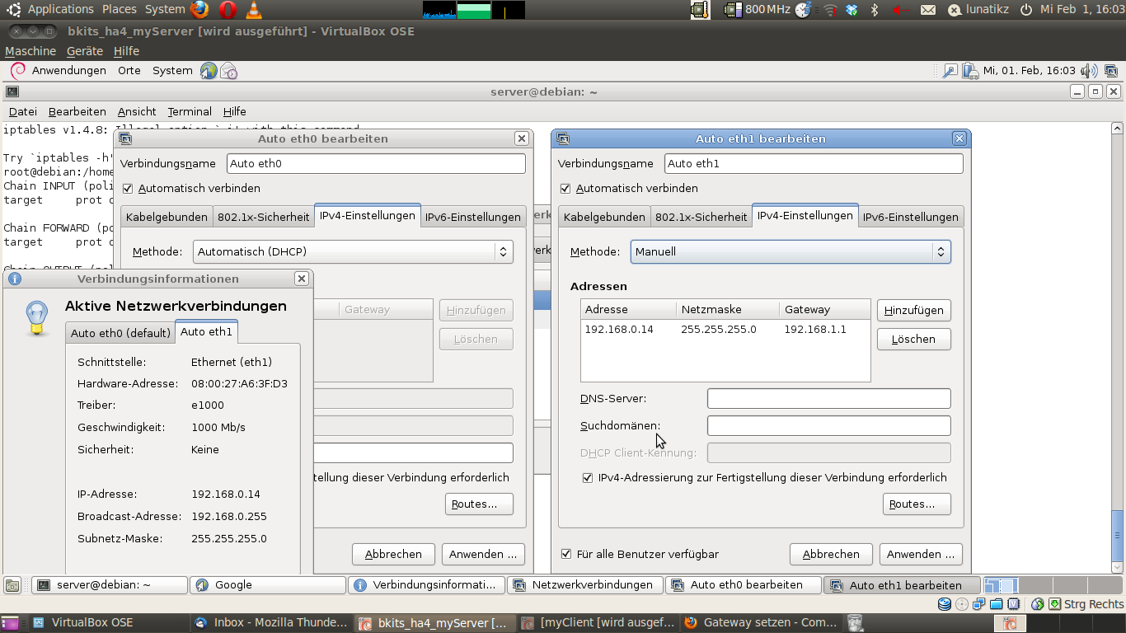This screenshot has width=1126, height=633.
Task: Toggle Automatisch verbinden in Auto eth0 window
Action: click(x=128, y=188)
